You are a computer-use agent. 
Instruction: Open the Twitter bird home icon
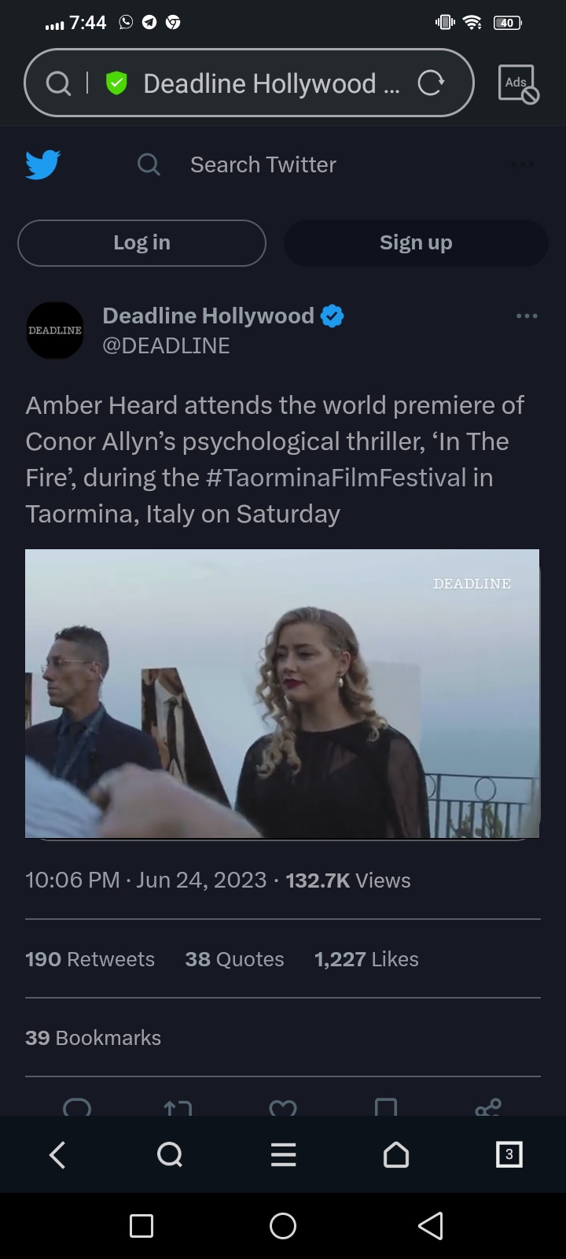[42, 164]
